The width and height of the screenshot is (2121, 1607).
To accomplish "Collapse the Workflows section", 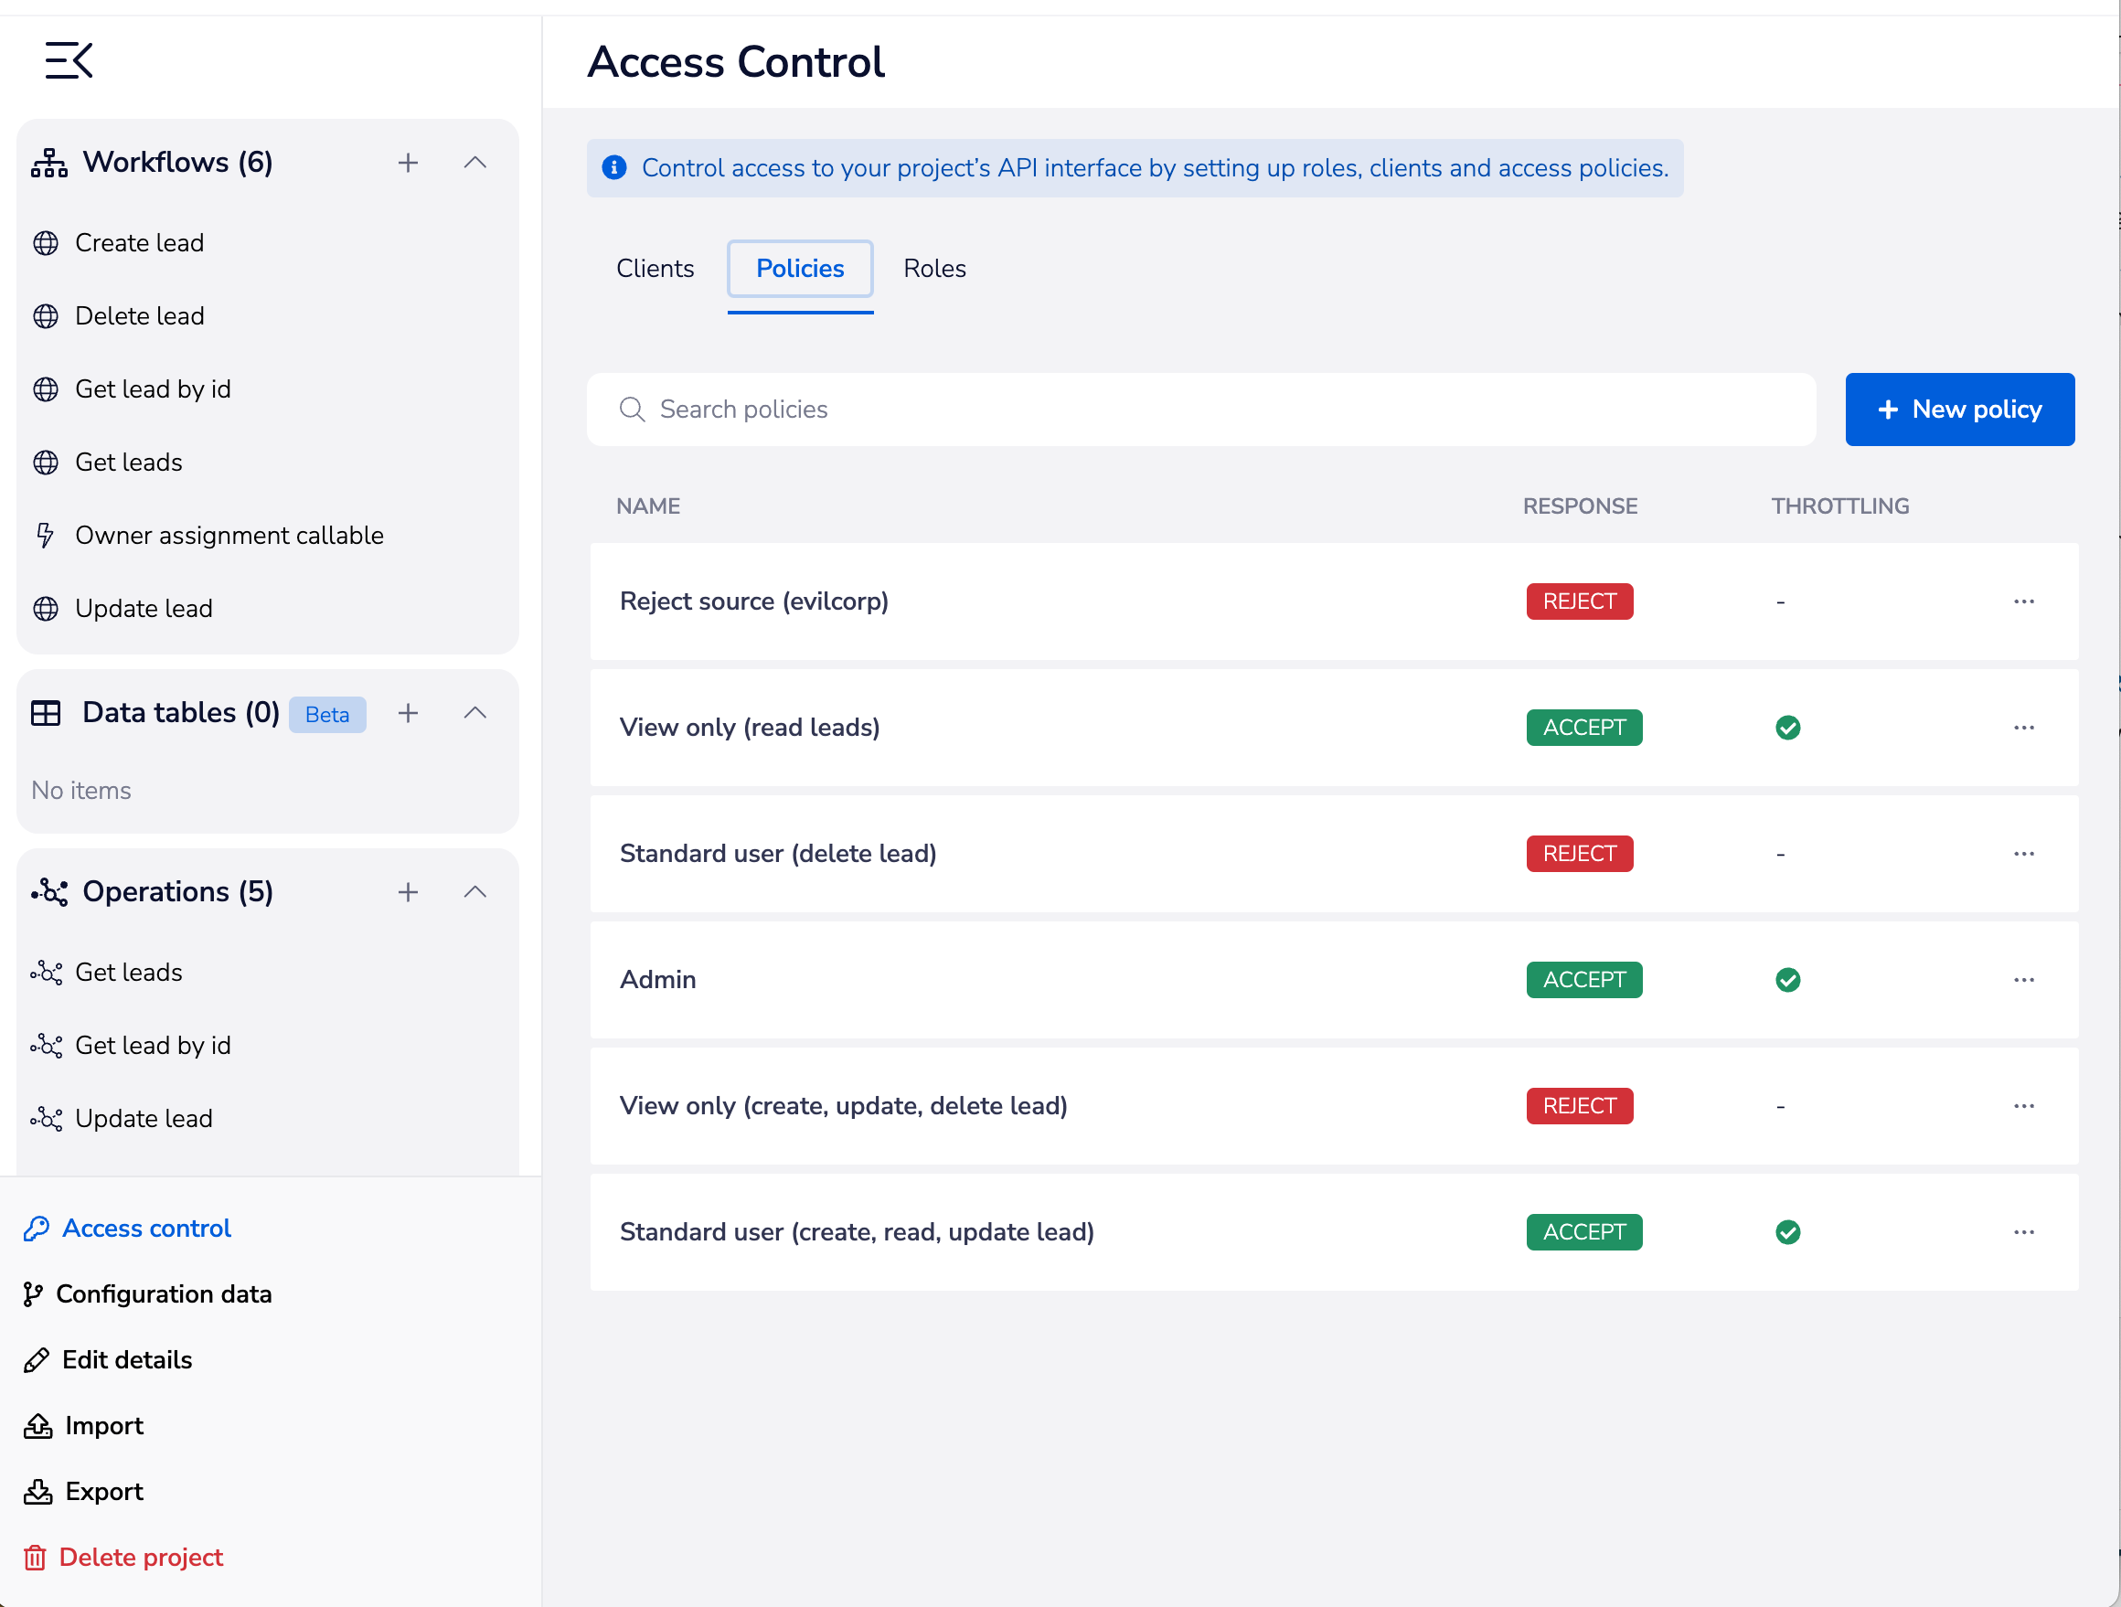I will (x=474, y=161).
